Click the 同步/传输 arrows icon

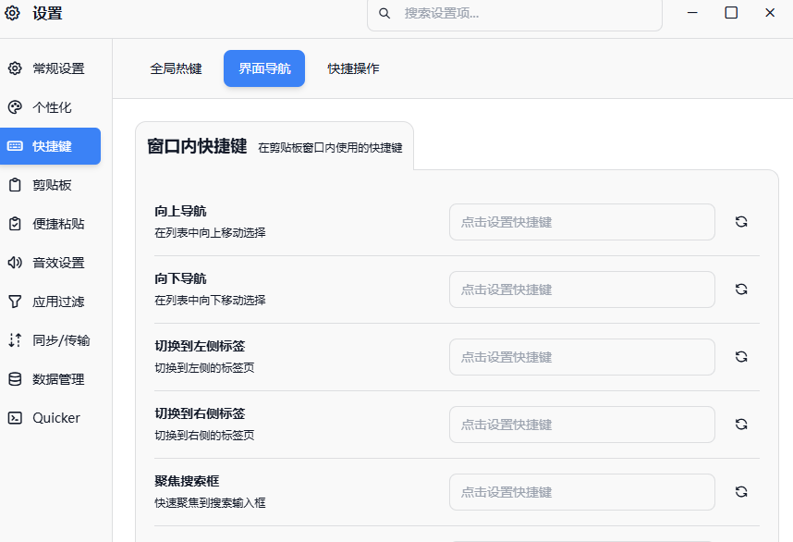(15, 340)
